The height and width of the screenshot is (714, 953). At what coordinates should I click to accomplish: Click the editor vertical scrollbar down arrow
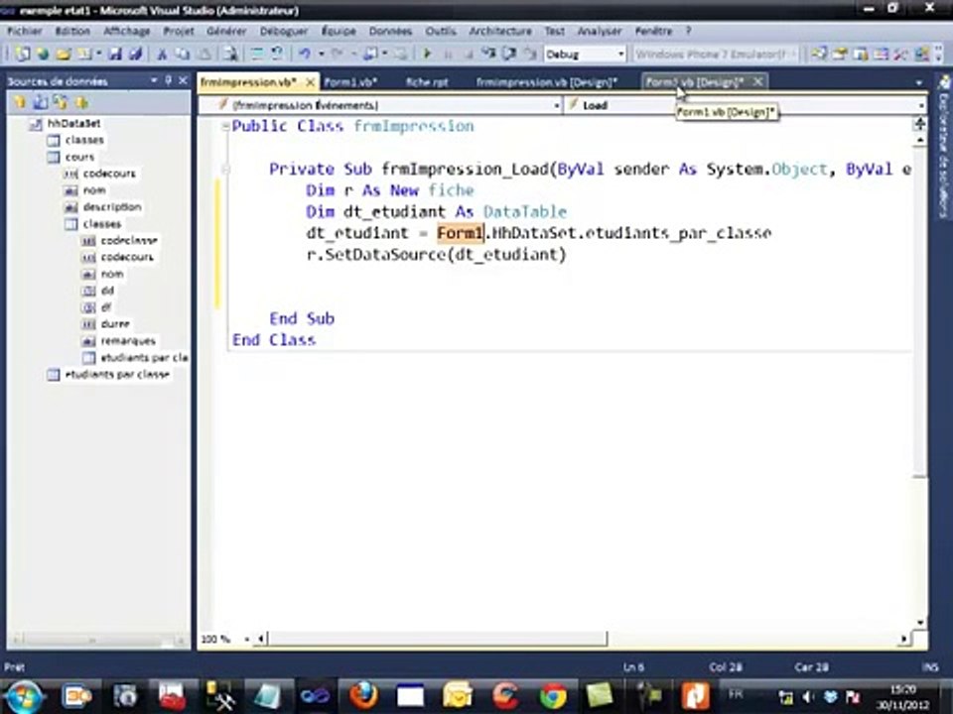coord(919,623)
